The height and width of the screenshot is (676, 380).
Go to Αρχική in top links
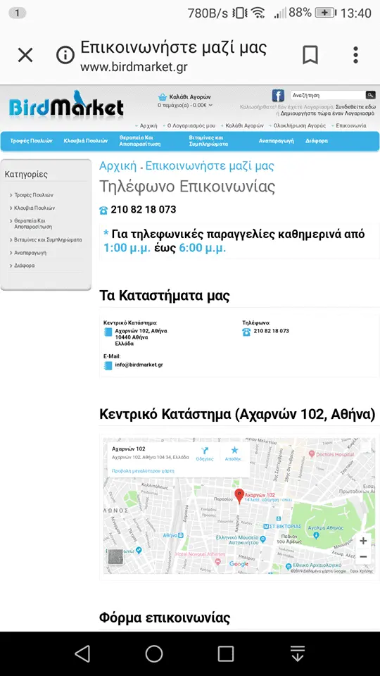pyautogui.click(x=148, y=126)
